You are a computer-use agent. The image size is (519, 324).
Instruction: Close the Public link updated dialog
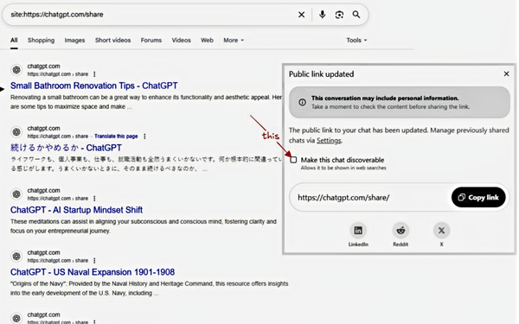(x=506, y=74)
